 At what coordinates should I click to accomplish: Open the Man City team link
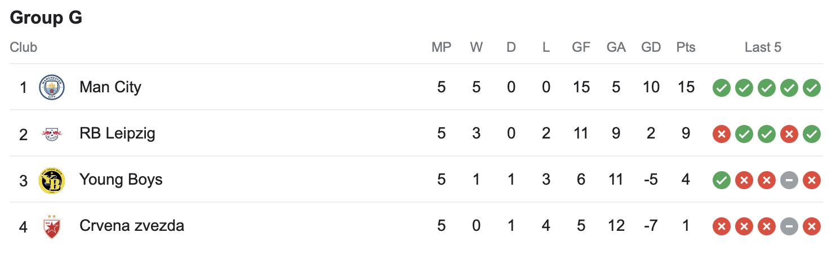pos(110,87)
